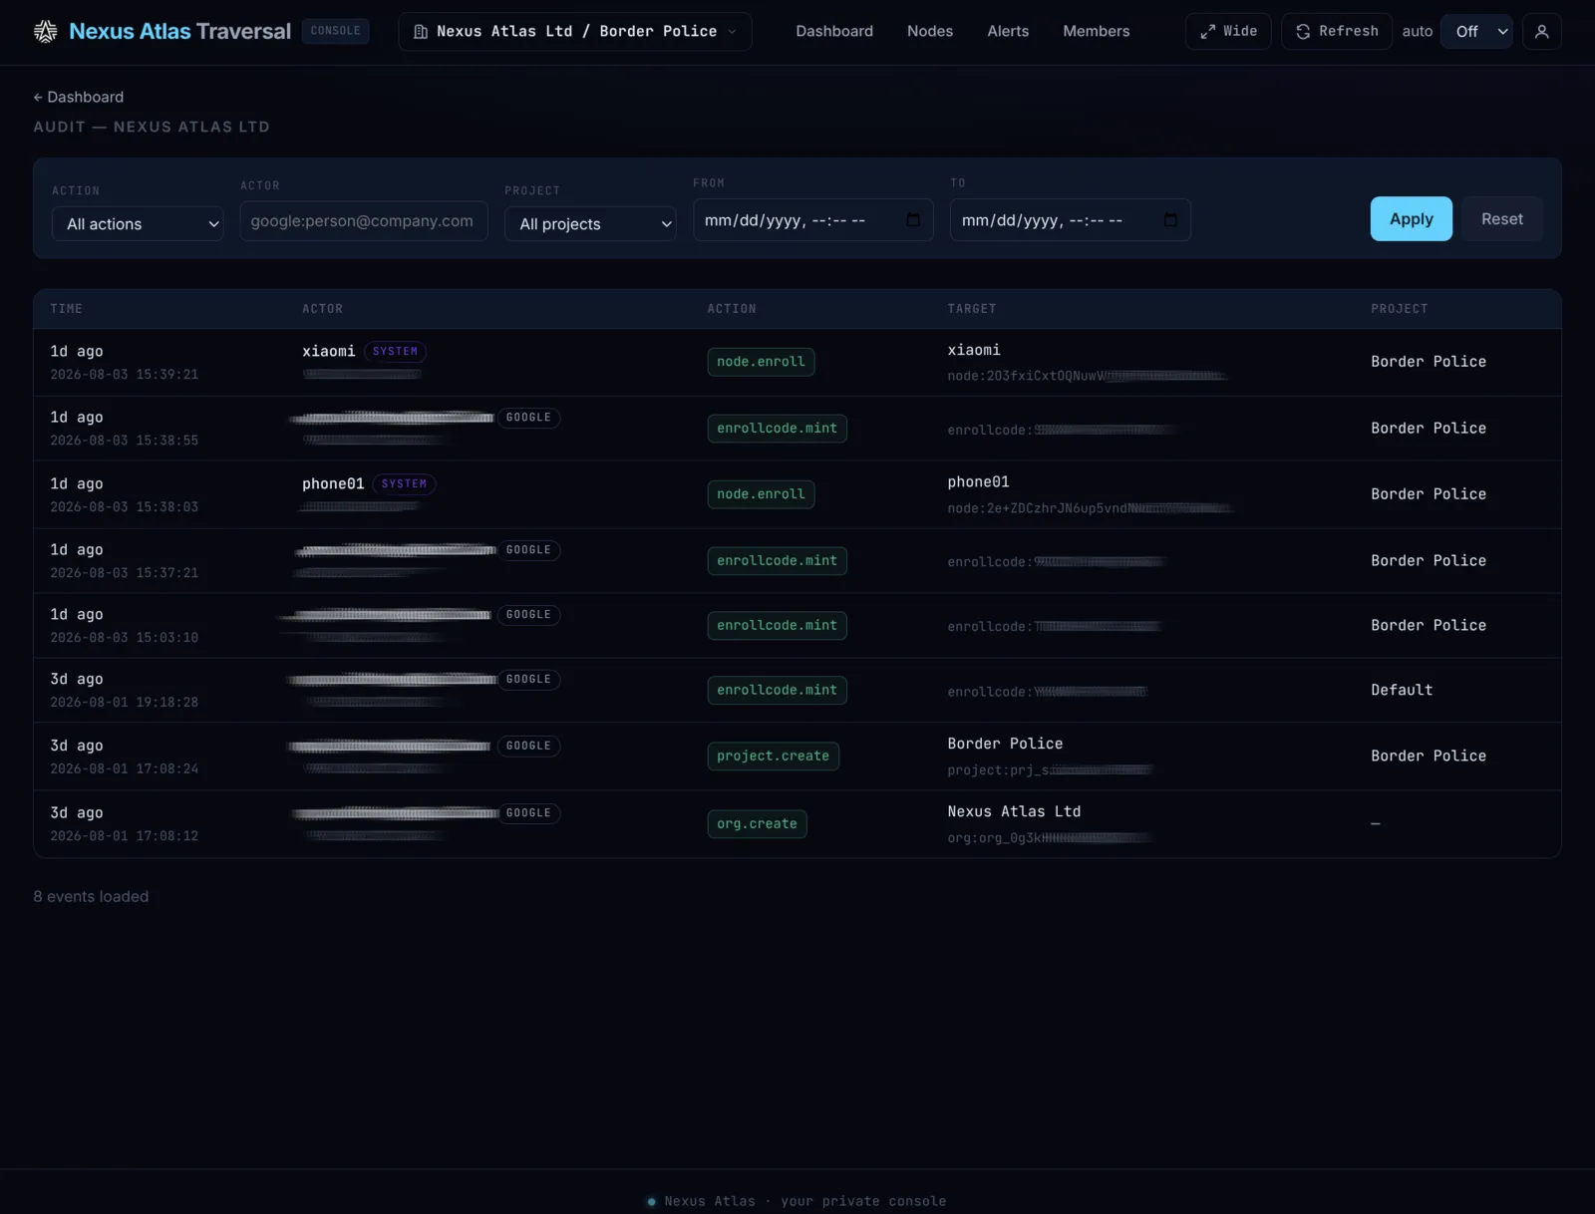
Task: Follow the back to Dashboard link
Action: coord(79,98)
